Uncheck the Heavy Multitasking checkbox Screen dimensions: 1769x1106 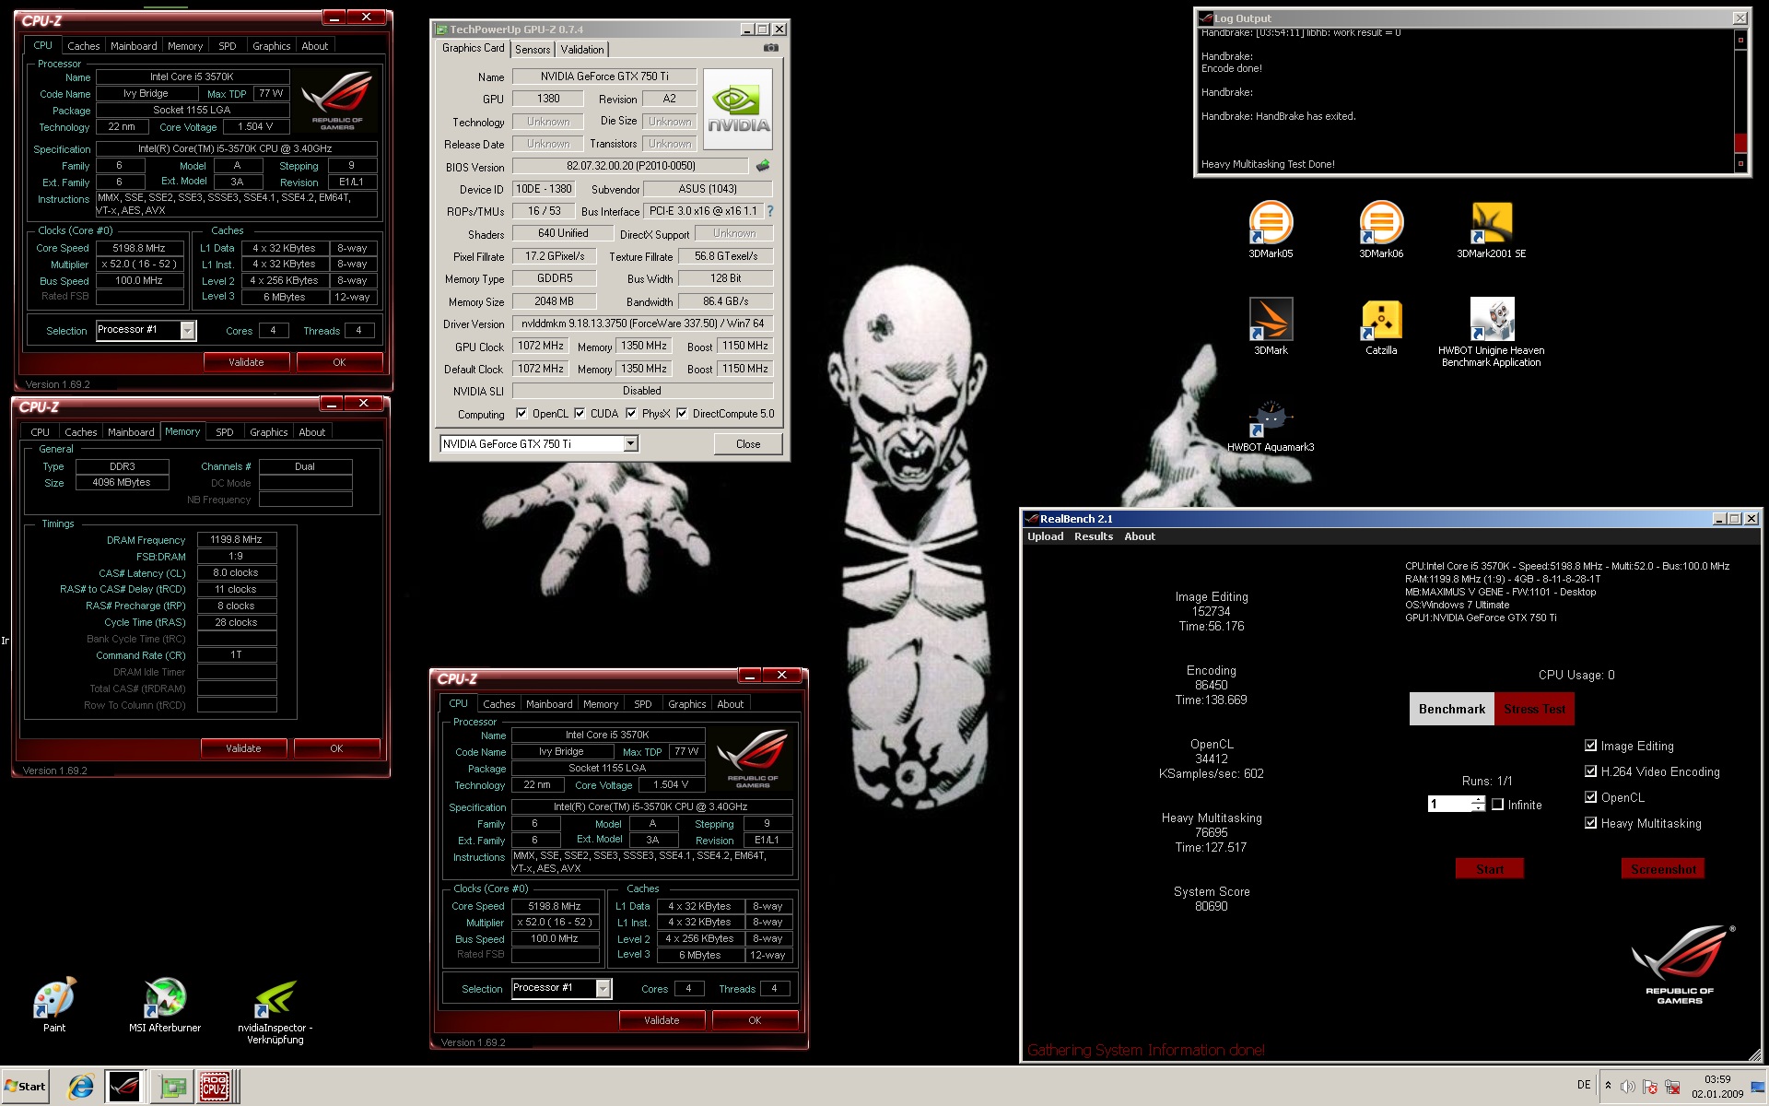coord(1590,823)
